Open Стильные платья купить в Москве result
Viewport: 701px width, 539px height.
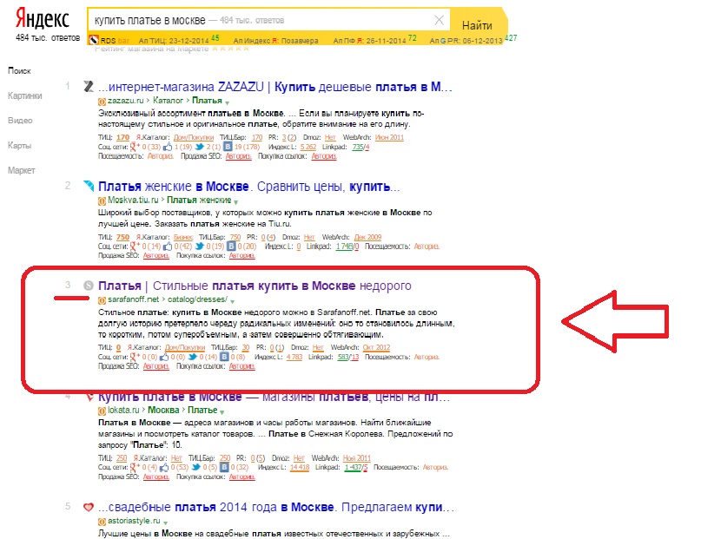(255, 286)
